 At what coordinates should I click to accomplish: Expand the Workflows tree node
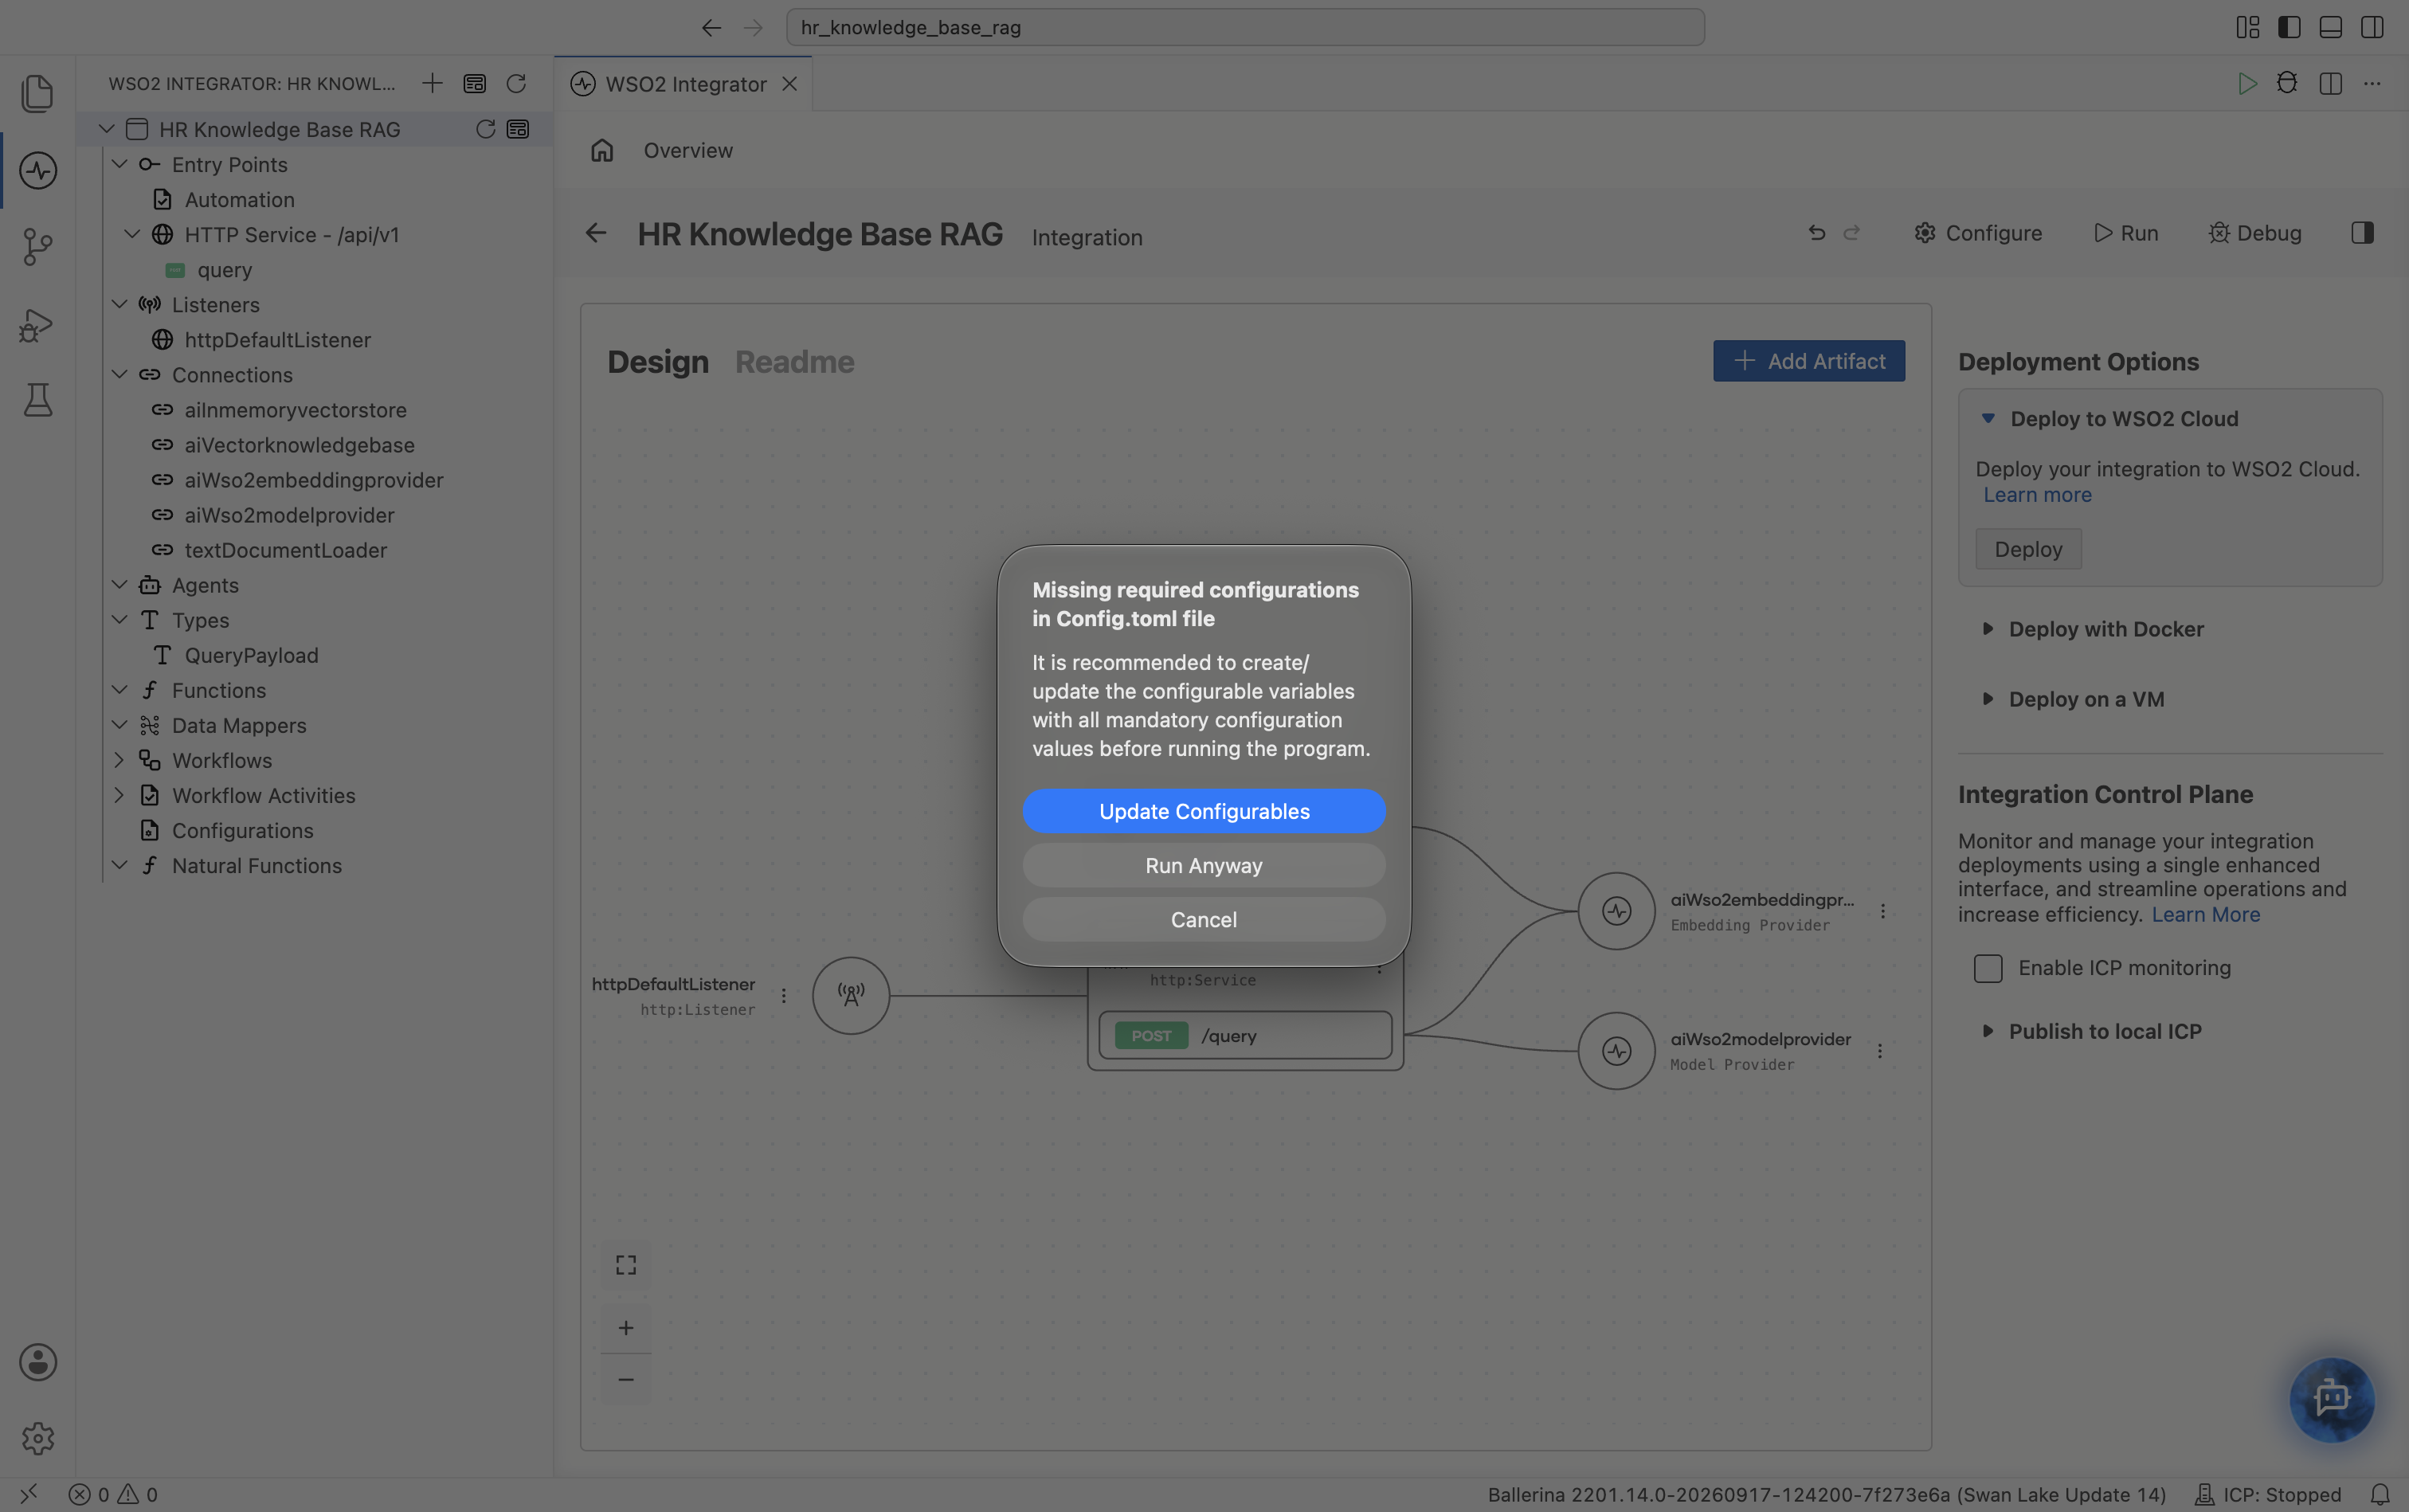click(120, 760)
